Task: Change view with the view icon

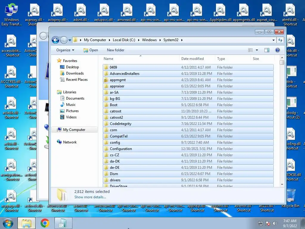Action: coord(250,50)
